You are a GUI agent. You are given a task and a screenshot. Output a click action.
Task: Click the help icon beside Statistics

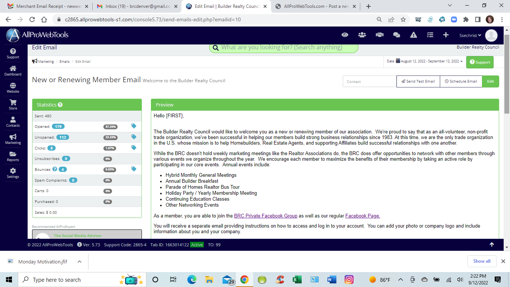(60, 105)
